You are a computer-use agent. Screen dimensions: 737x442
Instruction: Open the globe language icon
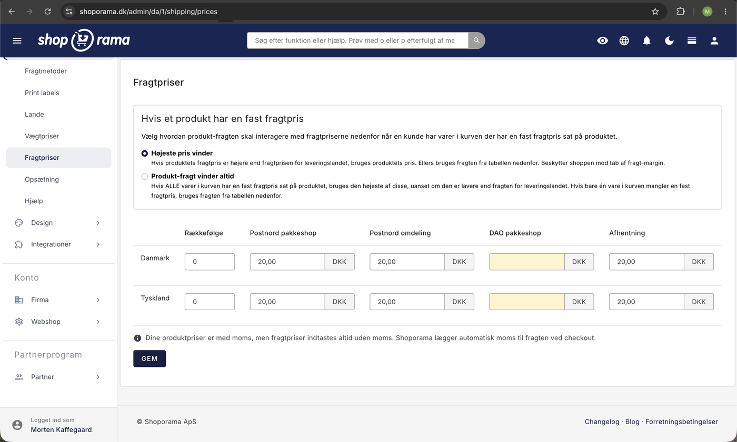(624, 40)
